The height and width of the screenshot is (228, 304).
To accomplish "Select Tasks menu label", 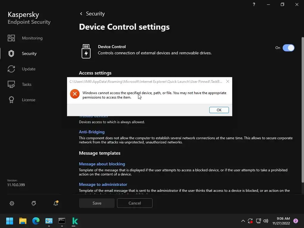I will click(x=26, y=84).
